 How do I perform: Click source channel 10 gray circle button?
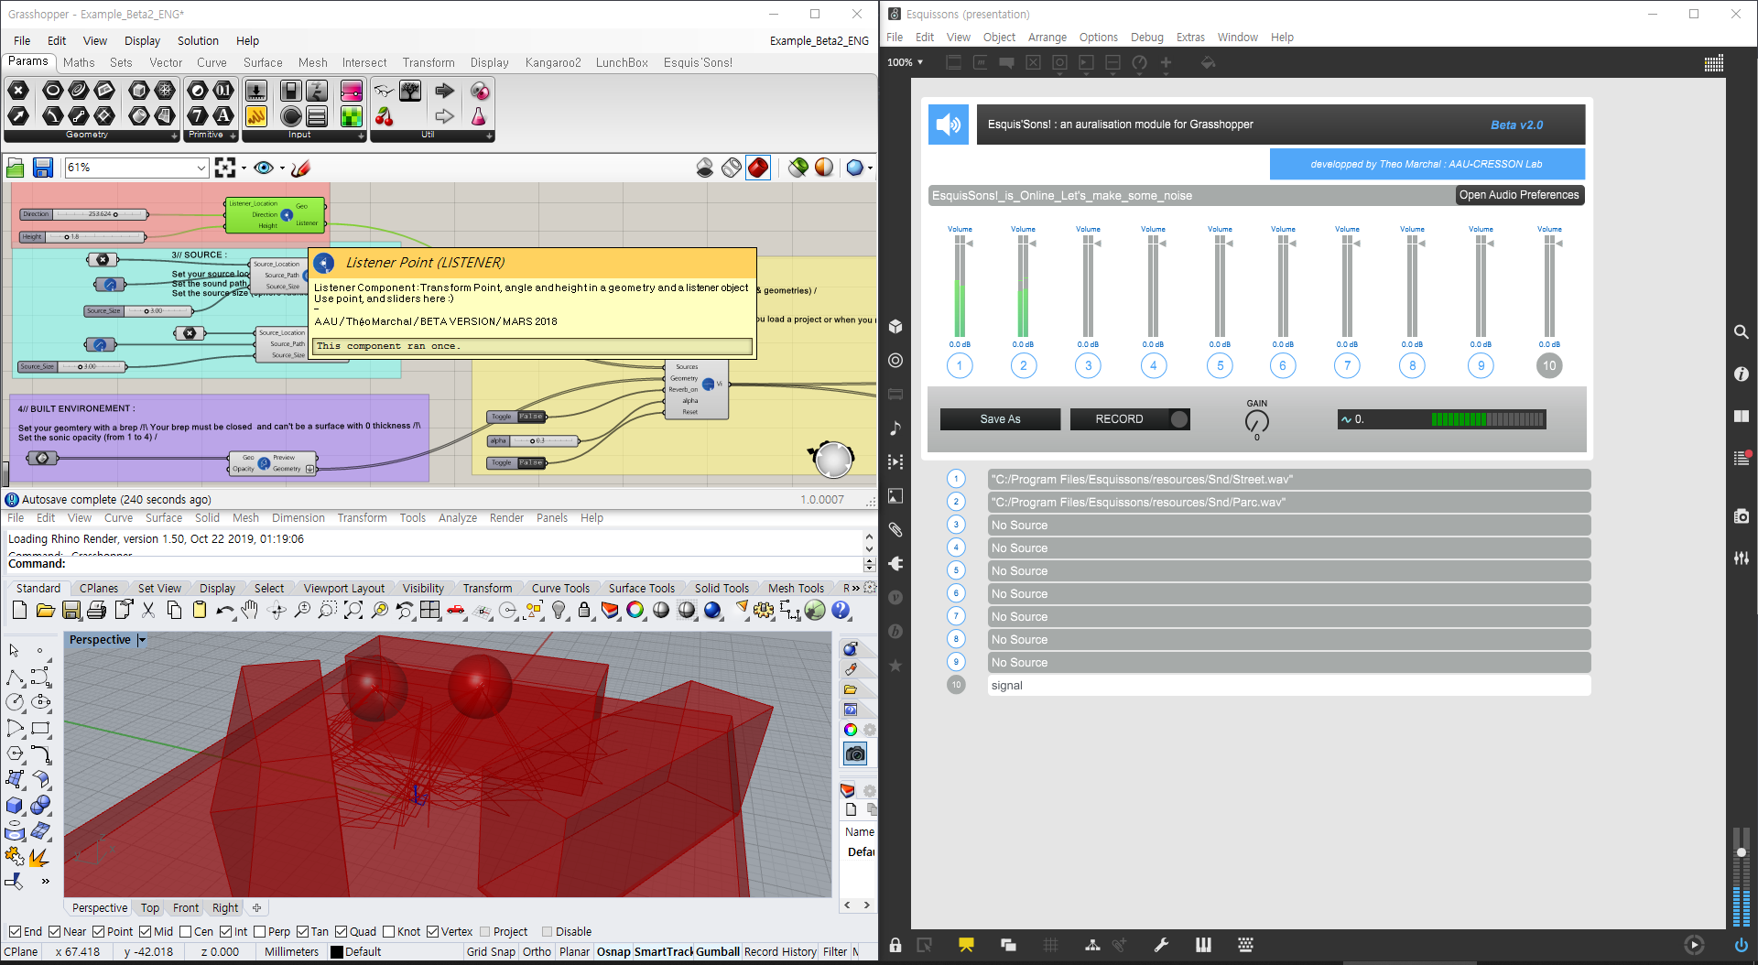point(1548,365)
